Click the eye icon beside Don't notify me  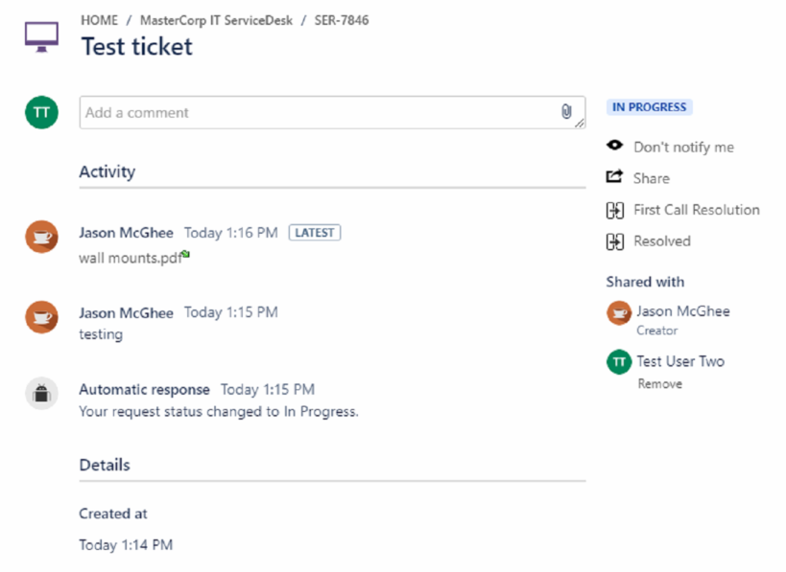click(614, 146)
